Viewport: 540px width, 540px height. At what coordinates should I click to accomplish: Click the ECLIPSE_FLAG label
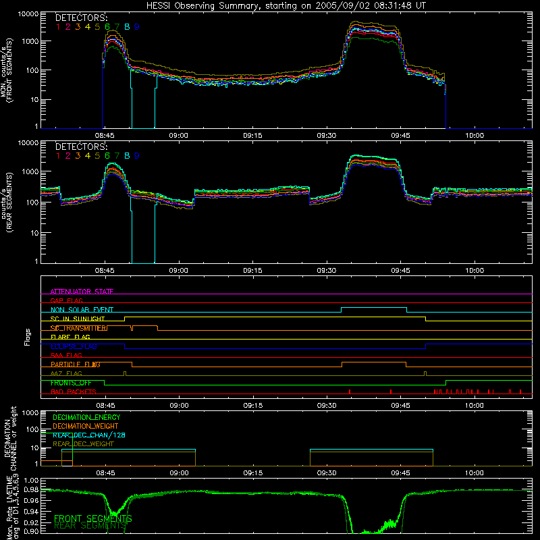(x=74, y=346)
